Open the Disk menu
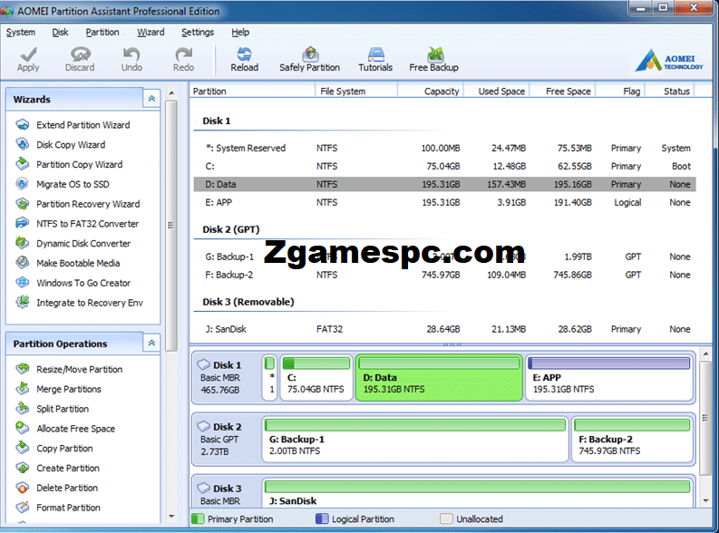 (60, 32)
